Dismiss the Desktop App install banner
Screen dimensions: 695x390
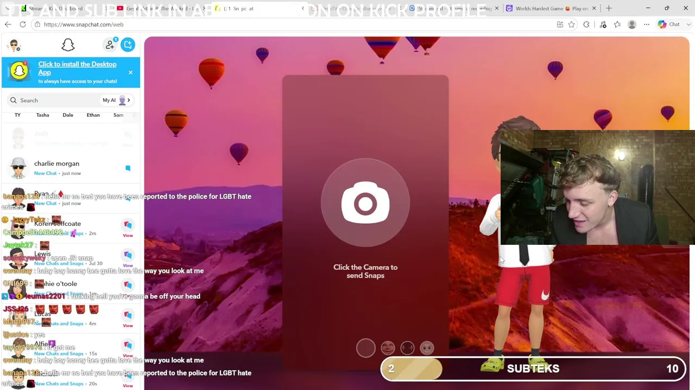[130, 73]
